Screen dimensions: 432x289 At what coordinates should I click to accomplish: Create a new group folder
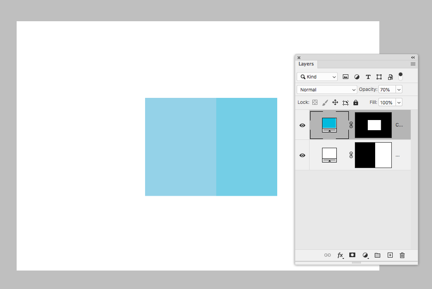(377, 255)
